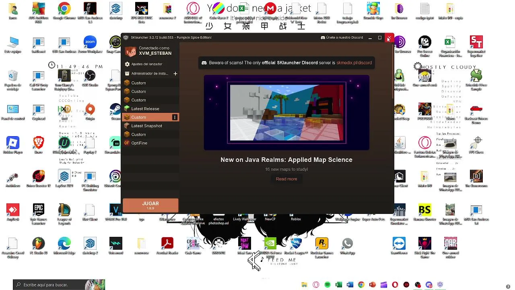Open LayOut 2021 desktop shortcut
This screenshot has height=290, width=515.
(x=64, y=179)
